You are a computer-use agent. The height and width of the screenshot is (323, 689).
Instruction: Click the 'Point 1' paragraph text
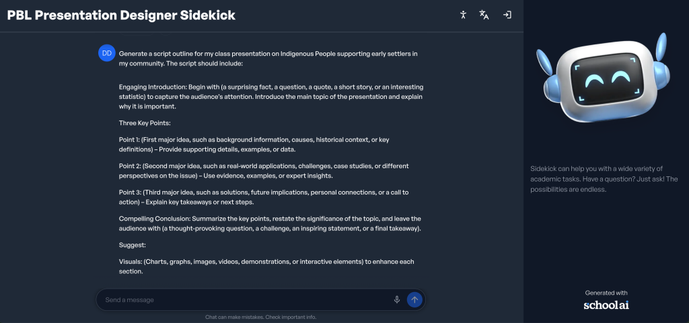pyautogui.click(x=254, y=144)
